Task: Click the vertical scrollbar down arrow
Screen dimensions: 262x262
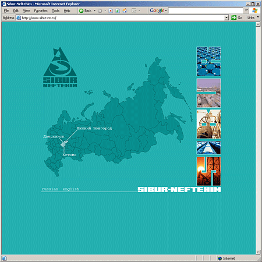Action: [x=258, y=252]
